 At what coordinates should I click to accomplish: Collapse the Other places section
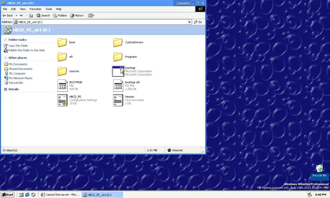coord(6,58)
